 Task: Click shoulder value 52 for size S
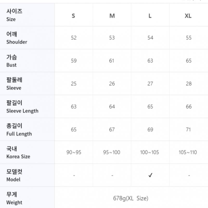[74, 38]
